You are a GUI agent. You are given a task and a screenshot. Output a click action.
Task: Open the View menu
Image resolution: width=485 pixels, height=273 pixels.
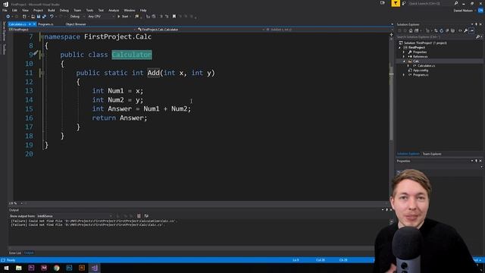pos(25,10)
